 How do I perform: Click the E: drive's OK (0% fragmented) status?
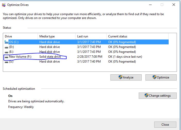(x=122, y=52)
